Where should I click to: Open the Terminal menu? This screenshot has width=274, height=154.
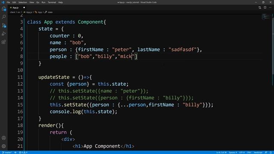point(52,2)
